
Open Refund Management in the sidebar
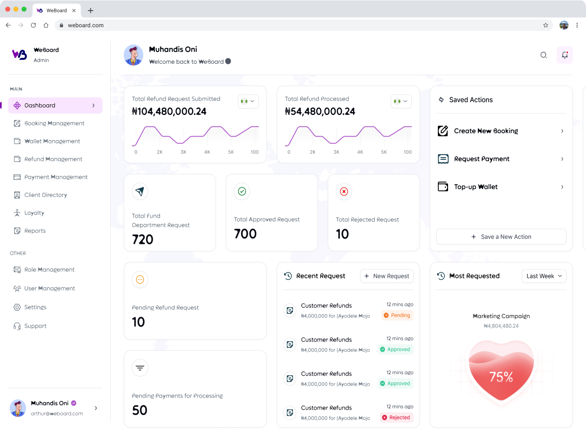(x=53, y=159)
